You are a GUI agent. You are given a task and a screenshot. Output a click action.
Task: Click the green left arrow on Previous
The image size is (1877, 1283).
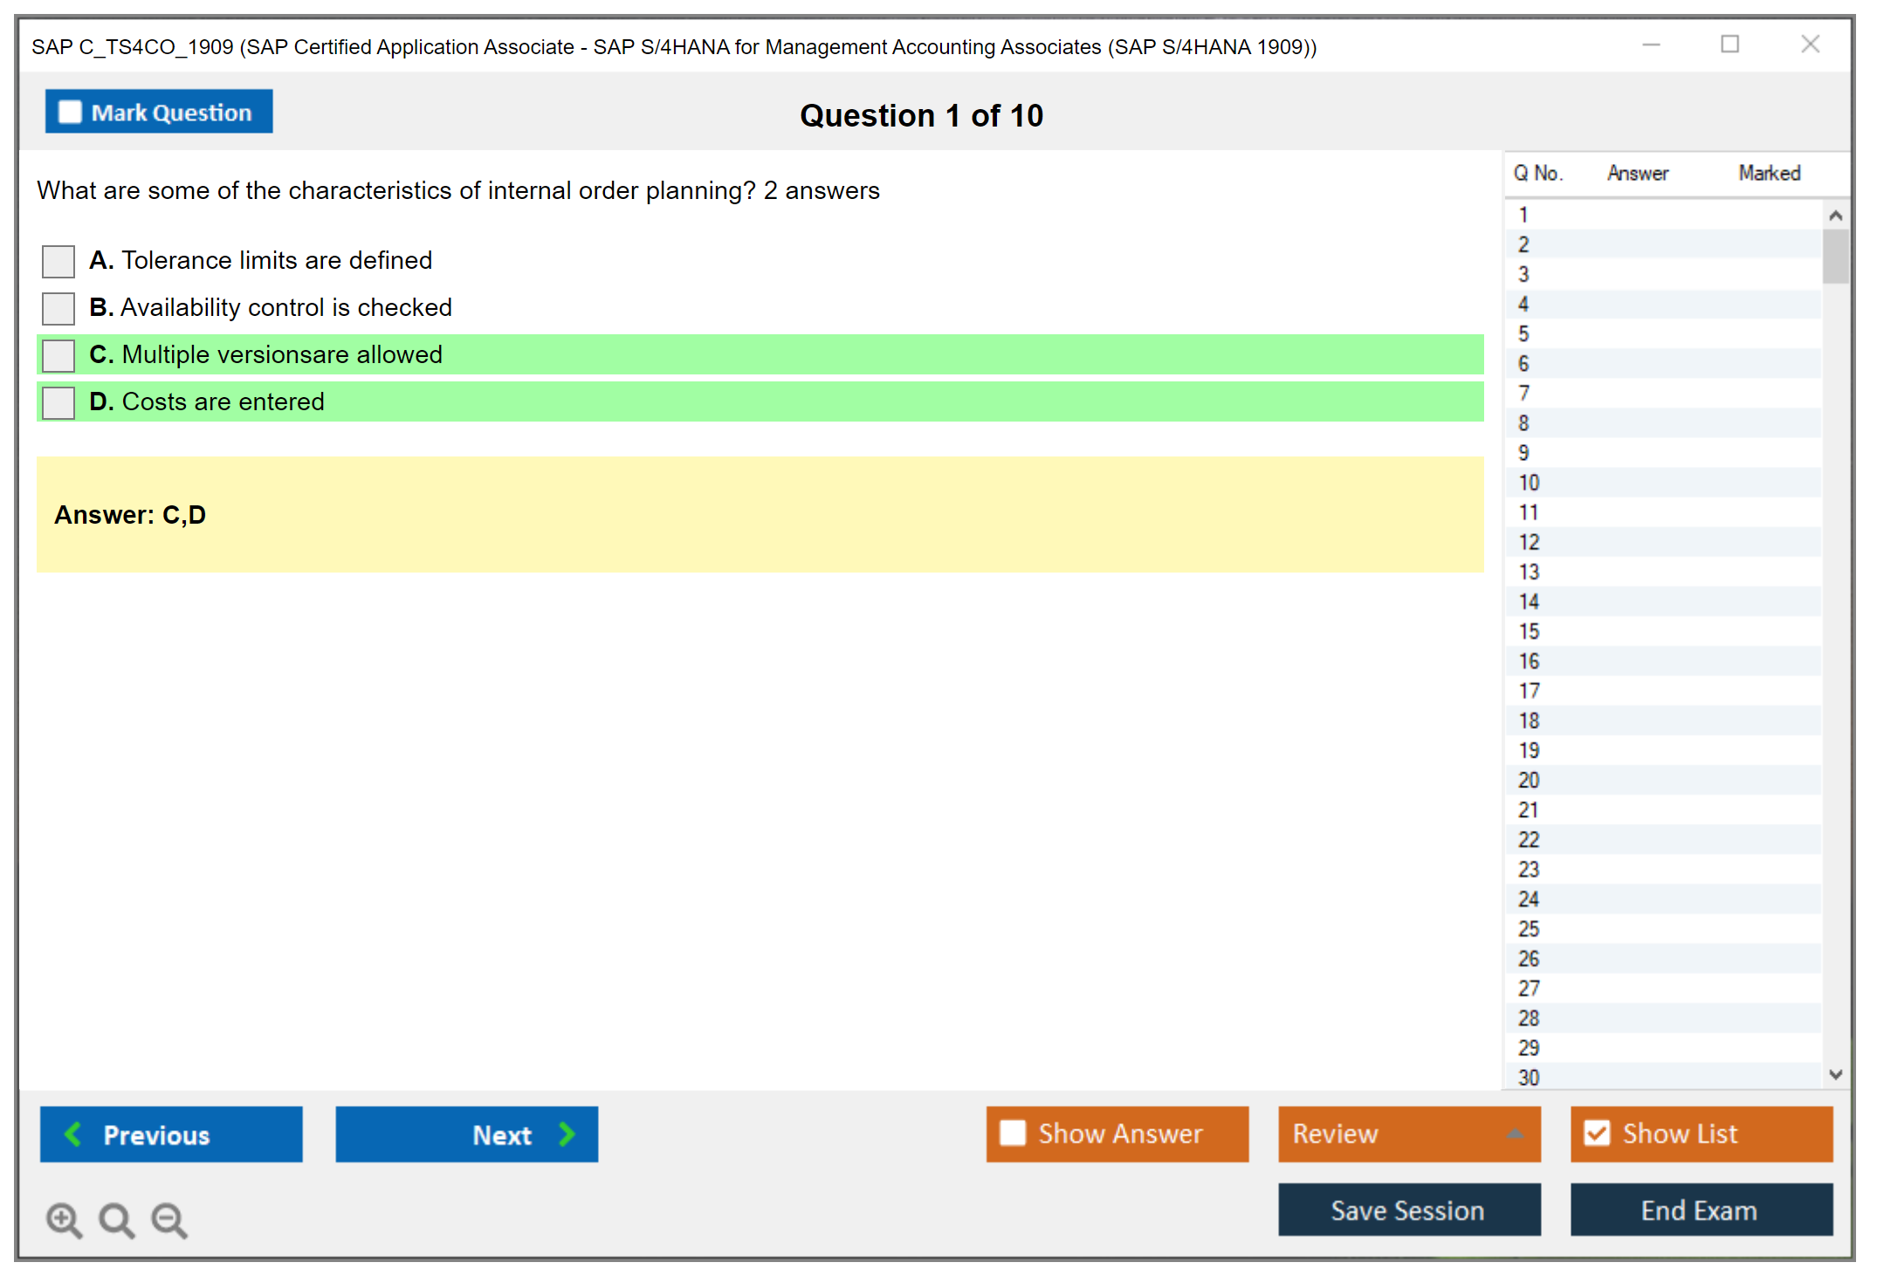[73, 1134]
